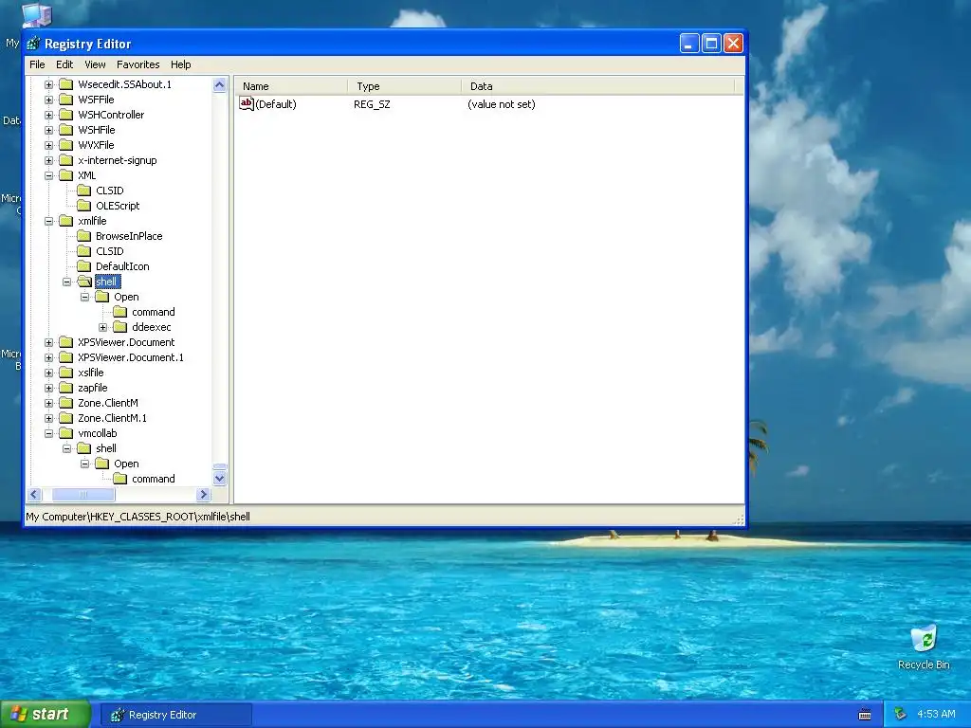Expand the WSHController key
This screenshot has height=728, width=971.
pos(49,115)
